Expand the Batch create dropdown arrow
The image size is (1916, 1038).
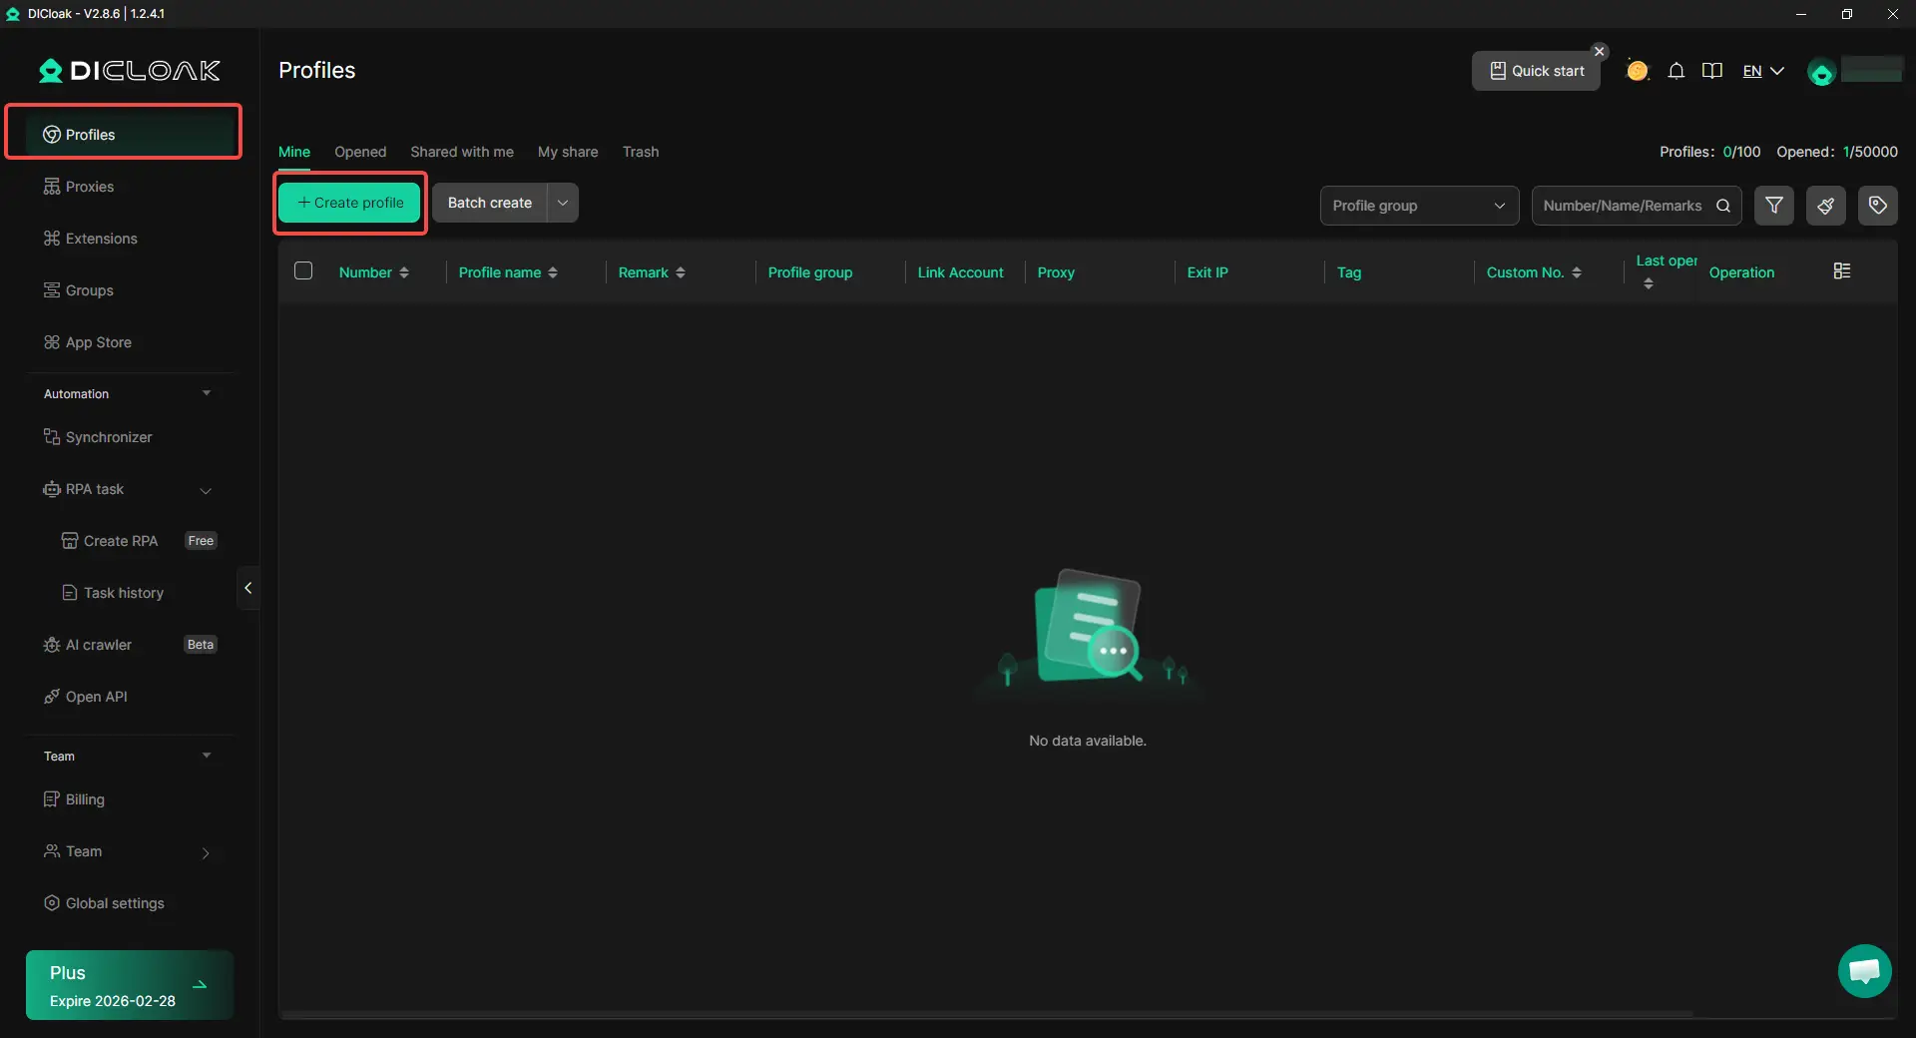coord(563,203)
